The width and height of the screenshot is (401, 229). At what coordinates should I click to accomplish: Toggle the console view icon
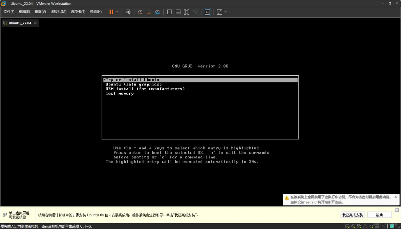[x=207, y=12]
